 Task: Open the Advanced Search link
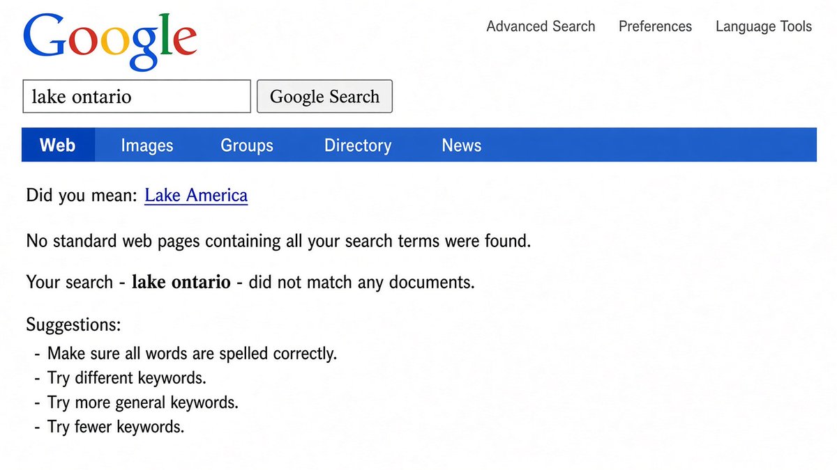click(x=541, y=26)
